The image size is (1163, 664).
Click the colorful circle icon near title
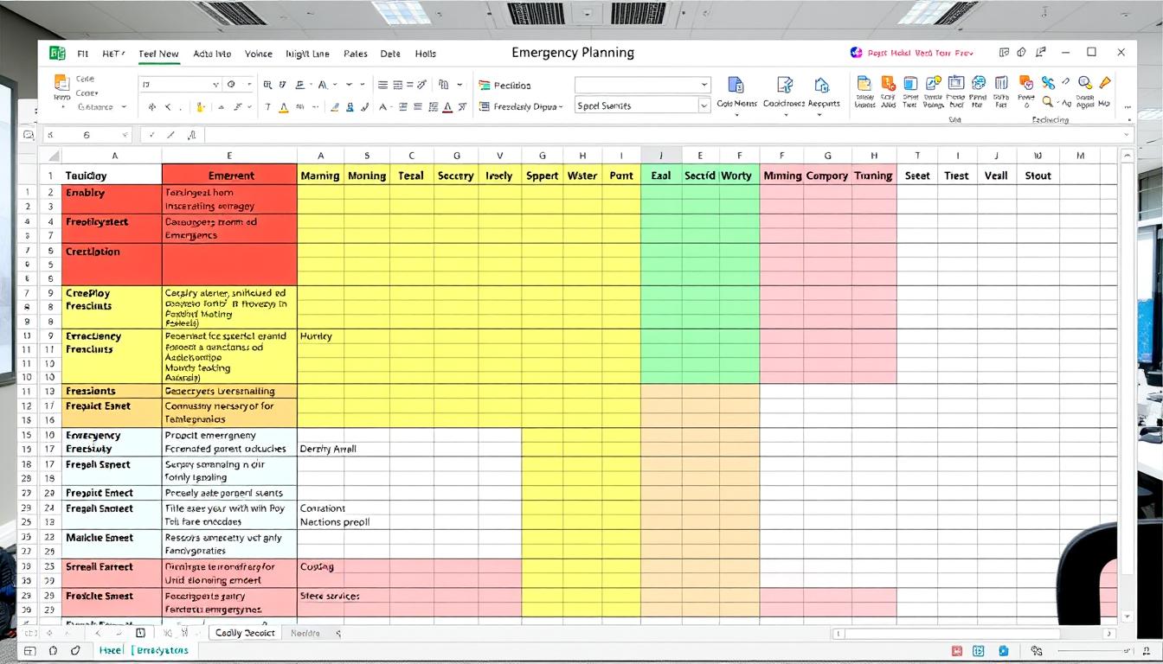(856, 53)
